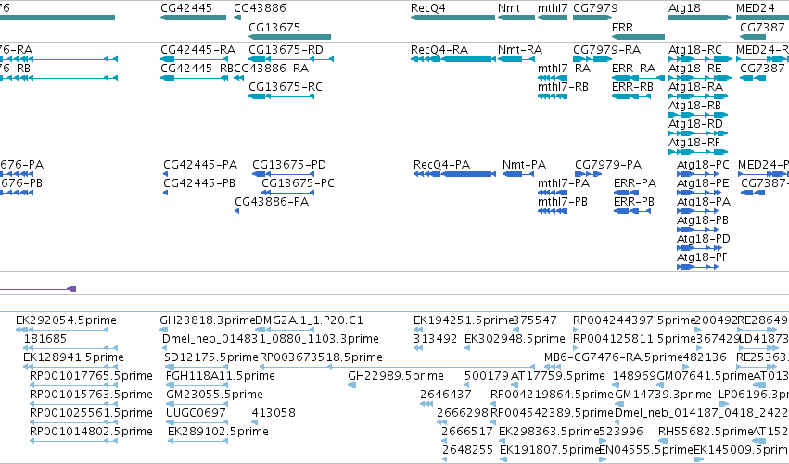
Task: Click the EK289102.5prime feature
Action: pyautogui.click(x=198, y=442)
